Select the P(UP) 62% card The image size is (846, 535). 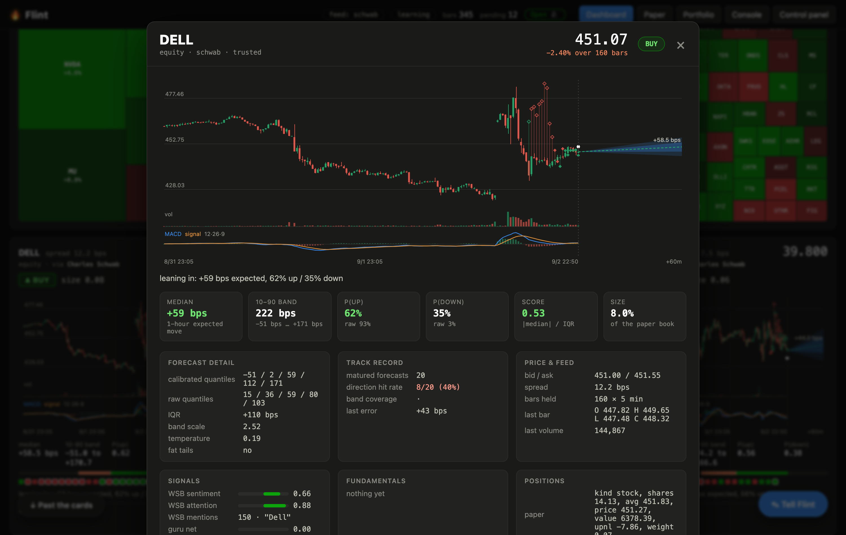[x=378, y=316]
